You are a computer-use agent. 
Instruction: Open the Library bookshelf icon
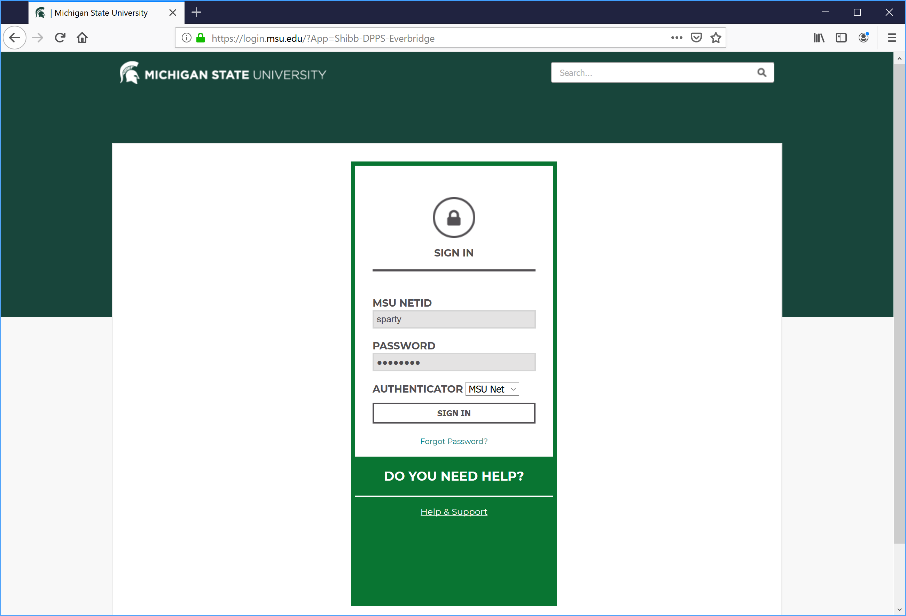tap(819, 38)
